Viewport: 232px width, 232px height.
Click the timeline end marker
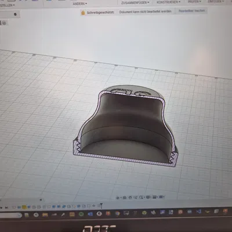click(x=101, y=205)
